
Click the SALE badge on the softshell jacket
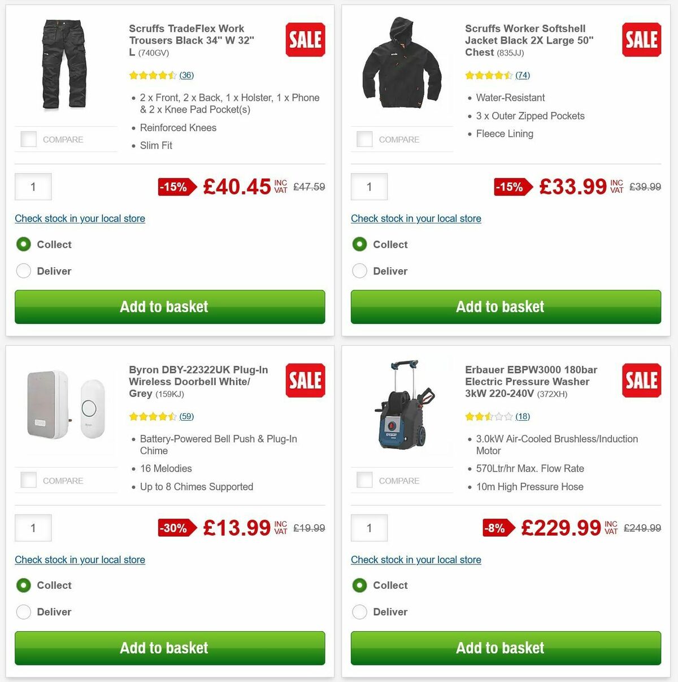pos(641,40)
